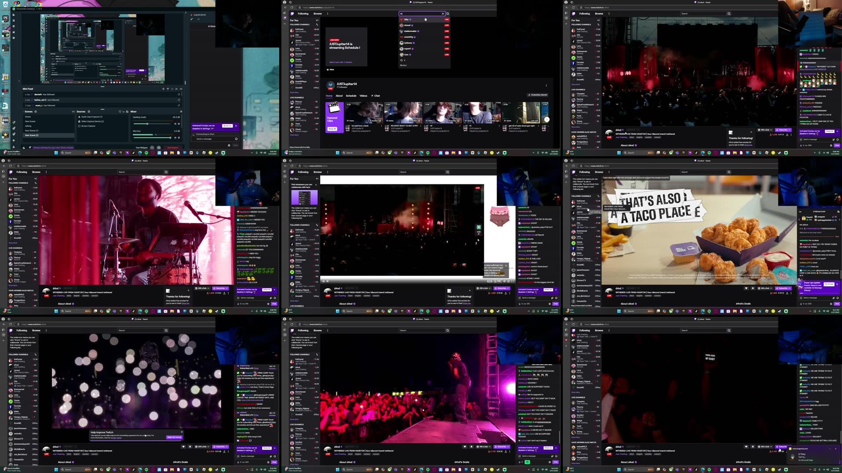Viewport: 842px width, 473px height.
Task: Open the Streamlabs Mixer settings gear
Action: pyautogui.click(x=181, y=111)
